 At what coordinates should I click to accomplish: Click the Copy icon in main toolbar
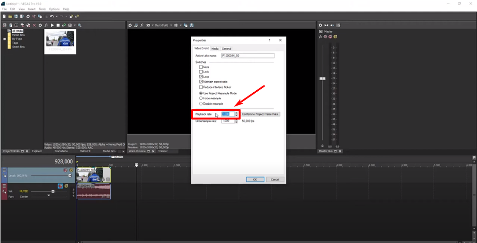(x=40, y=16)
